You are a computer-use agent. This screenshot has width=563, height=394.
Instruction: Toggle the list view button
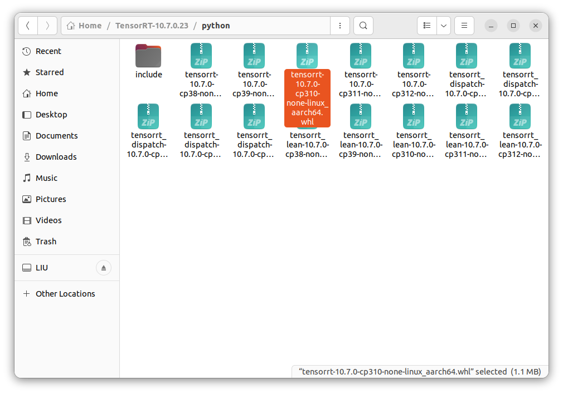pyautogui.click(x=427, y=26)
